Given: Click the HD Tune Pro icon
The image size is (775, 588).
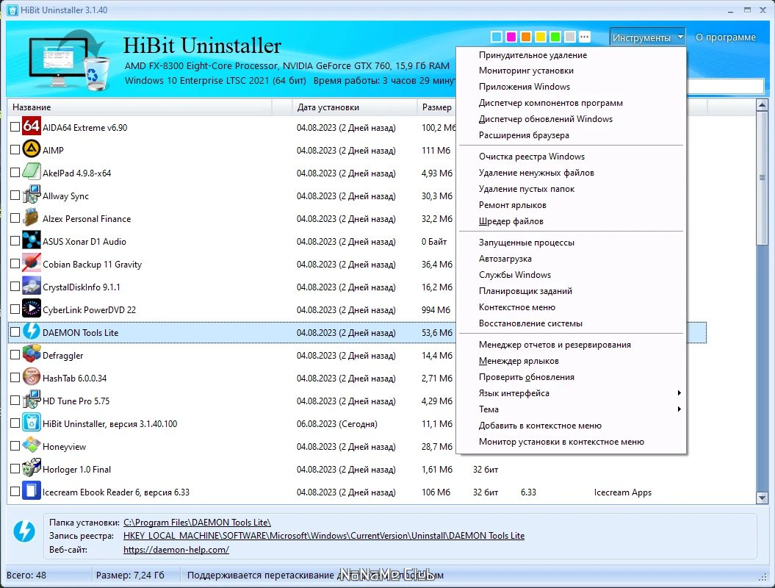Looking at the screenshot, I should click(x=31, y=399).
